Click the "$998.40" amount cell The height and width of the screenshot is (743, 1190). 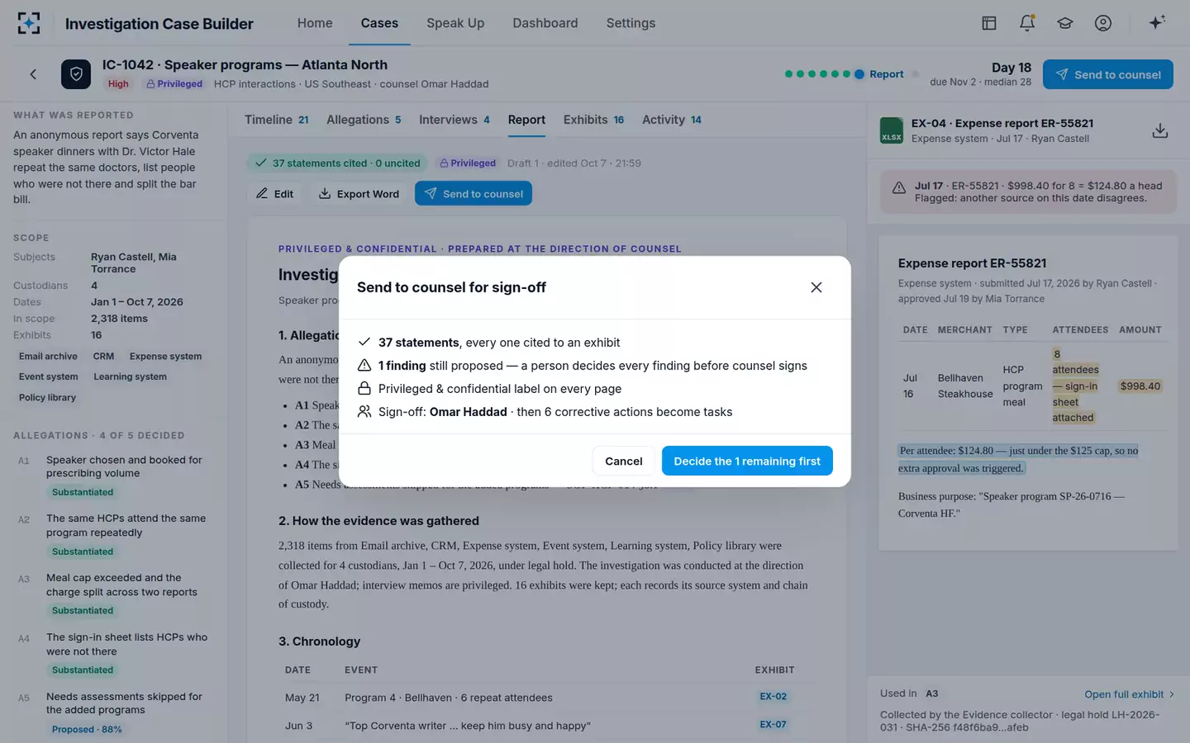click(1140, 386)
